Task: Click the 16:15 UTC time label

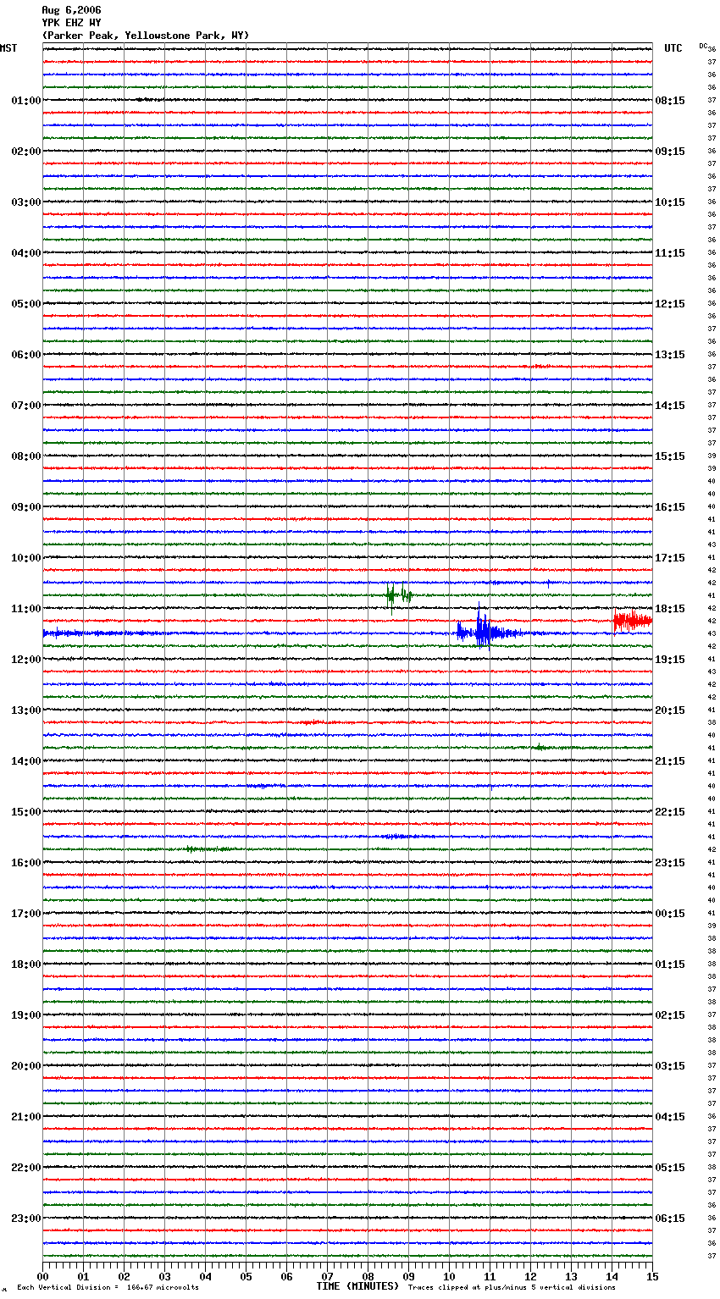Action: pyautogui.click(x=670, y=507)
